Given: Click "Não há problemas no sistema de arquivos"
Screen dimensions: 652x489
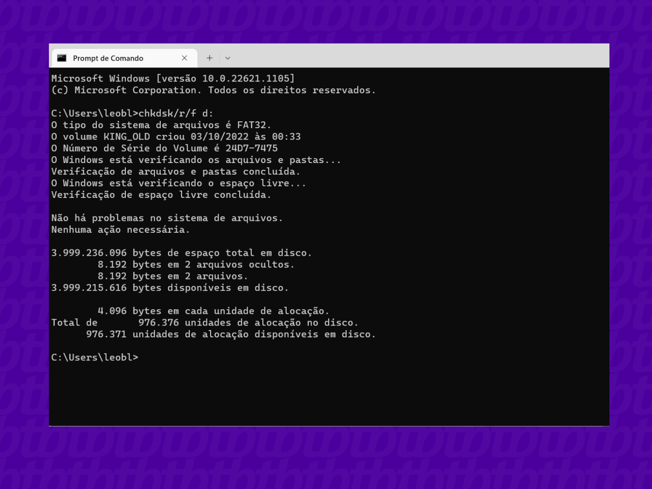Looking at the screenshot, I should pos(168,218).
